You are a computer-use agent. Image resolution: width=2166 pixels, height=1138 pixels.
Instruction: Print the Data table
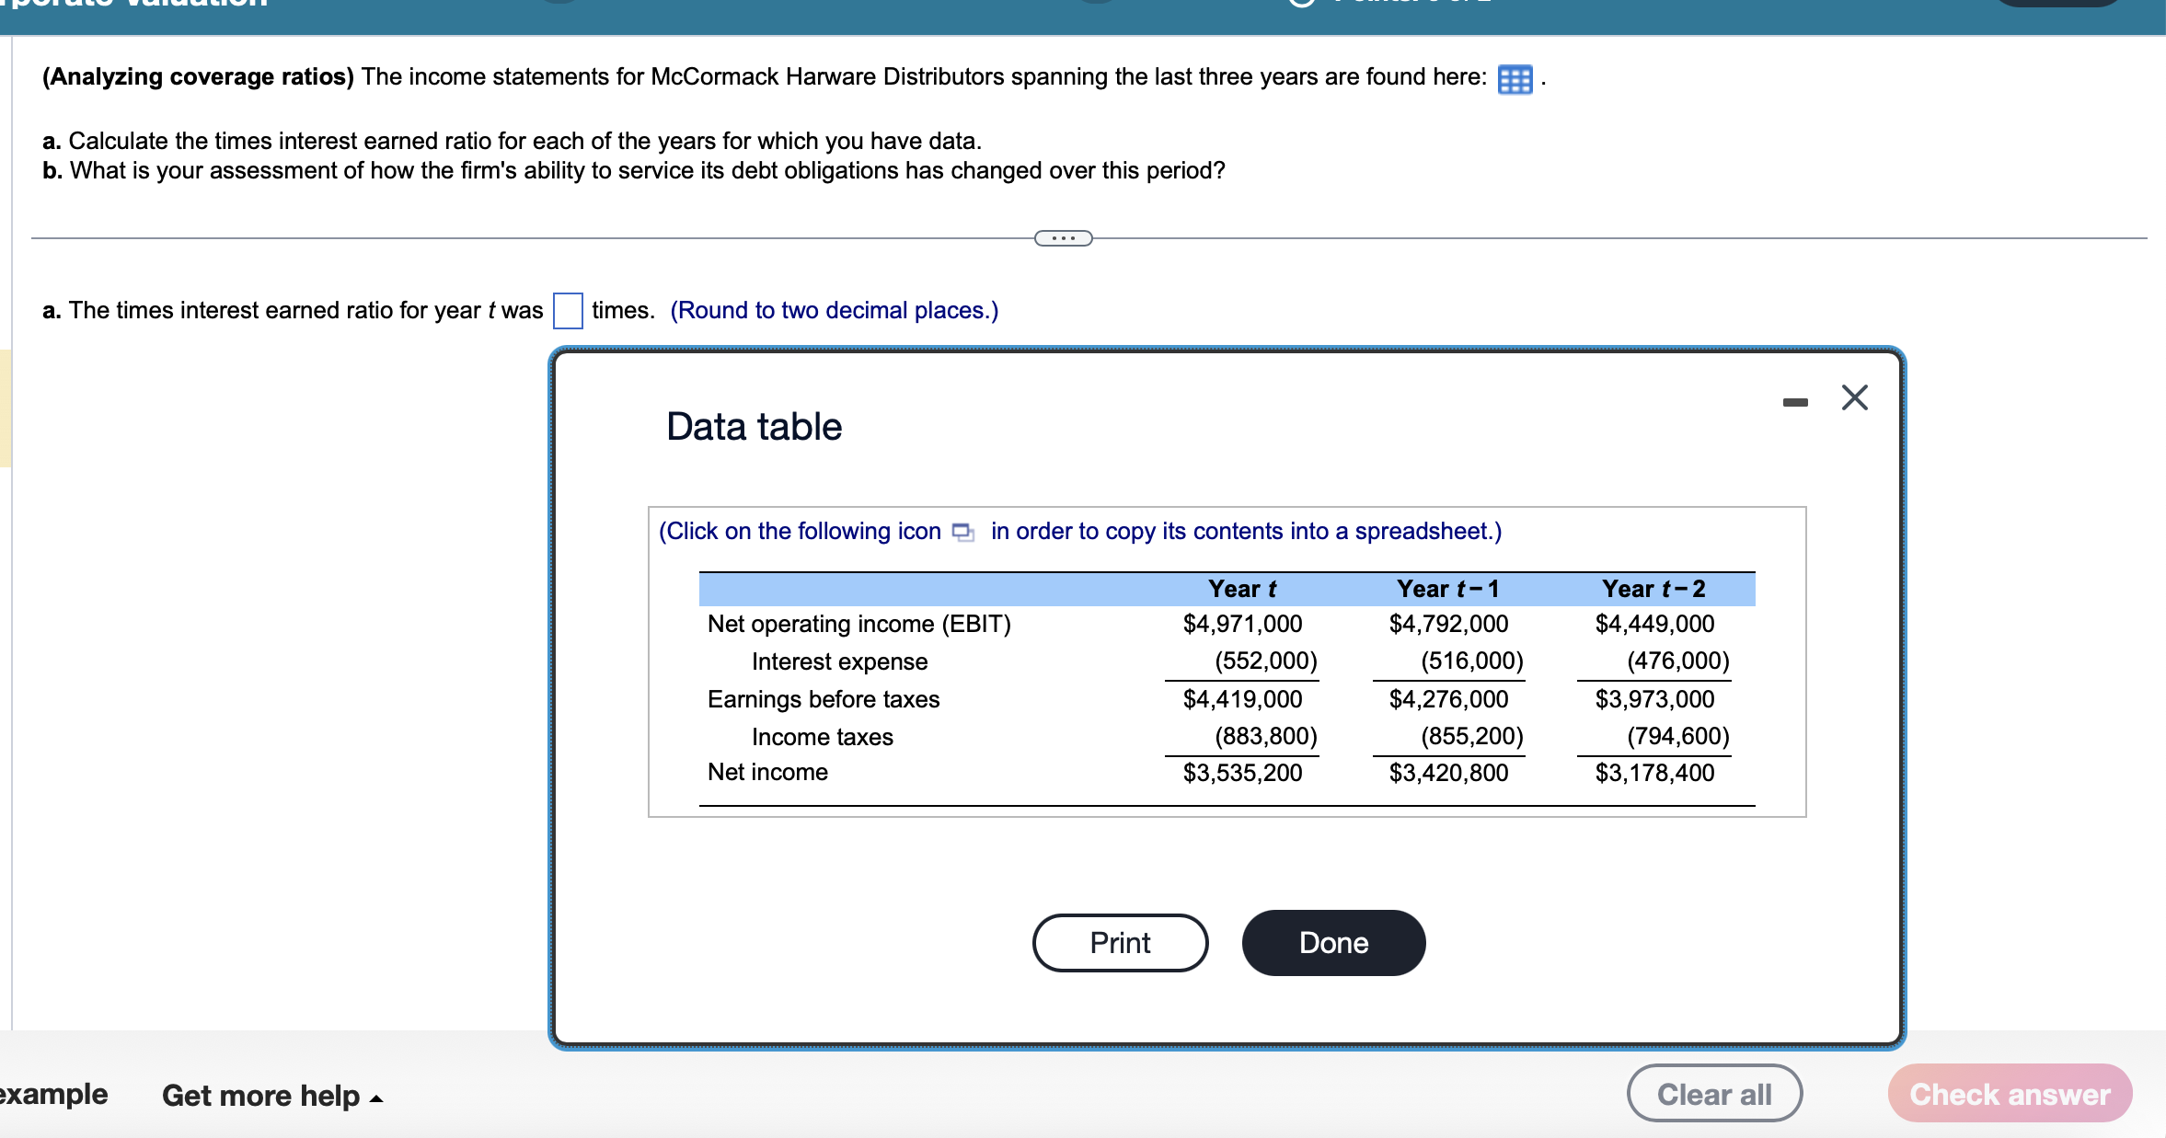[1119, 941]
